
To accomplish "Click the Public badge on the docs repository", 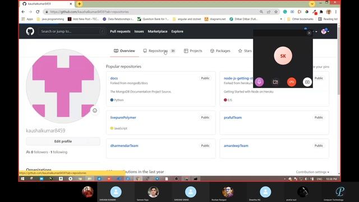I will point(205,79).
